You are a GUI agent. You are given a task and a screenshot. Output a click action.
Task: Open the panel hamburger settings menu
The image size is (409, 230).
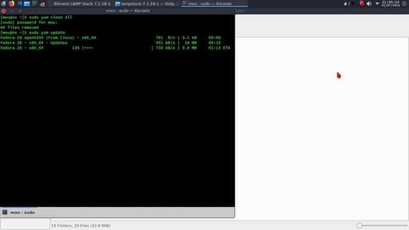(405, 4)
